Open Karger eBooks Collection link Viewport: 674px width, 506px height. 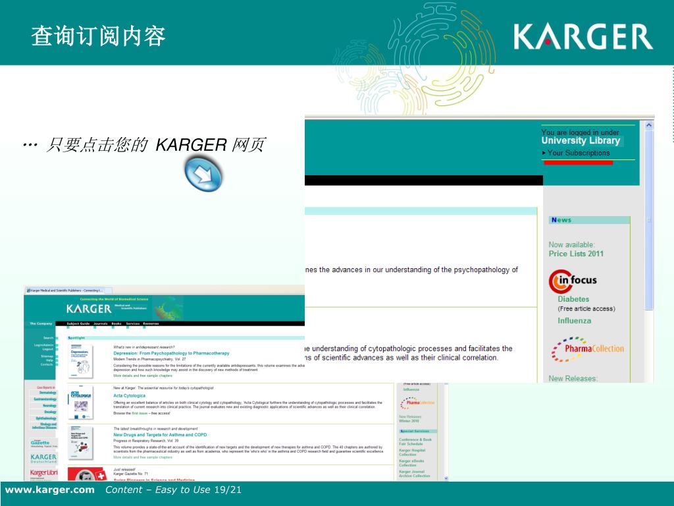[411, 463]
